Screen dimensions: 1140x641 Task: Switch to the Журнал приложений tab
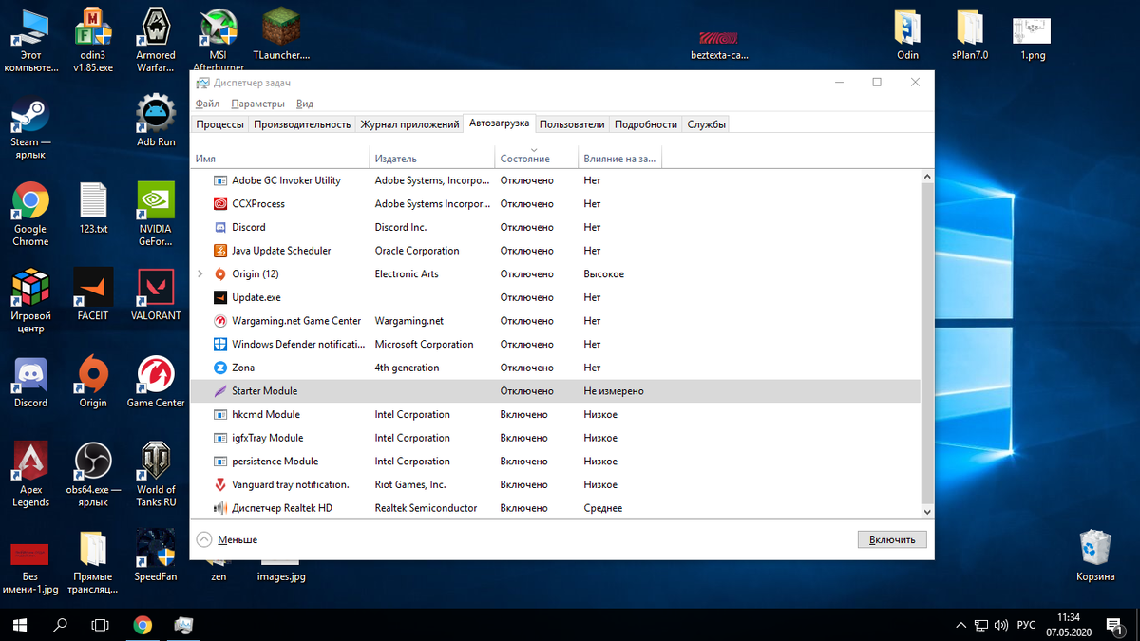click(x=409, y=124)
